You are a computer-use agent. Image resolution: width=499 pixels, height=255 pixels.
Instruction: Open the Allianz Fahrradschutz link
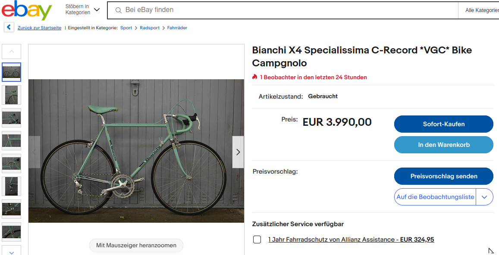coord(351,239)
